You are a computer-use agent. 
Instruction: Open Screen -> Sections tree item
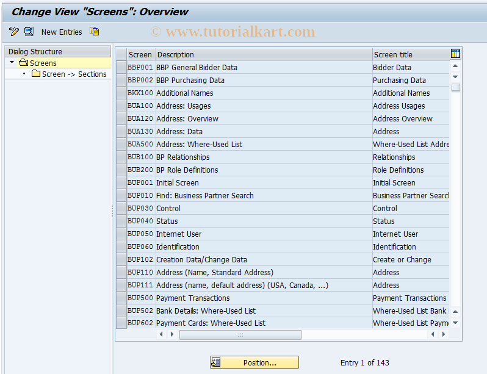(x=74, y=74)
